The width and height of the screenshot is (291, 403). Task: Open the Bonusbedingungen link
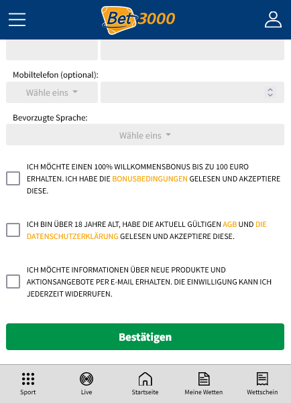coord(150,179)
